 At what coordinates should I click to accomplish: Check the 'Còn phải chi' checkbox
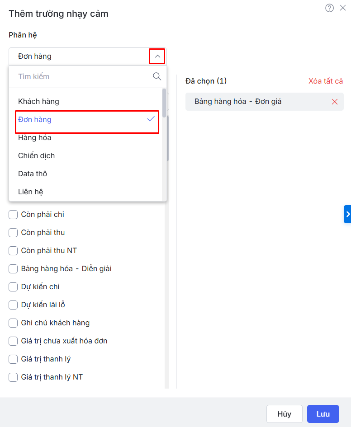point(13,215)
